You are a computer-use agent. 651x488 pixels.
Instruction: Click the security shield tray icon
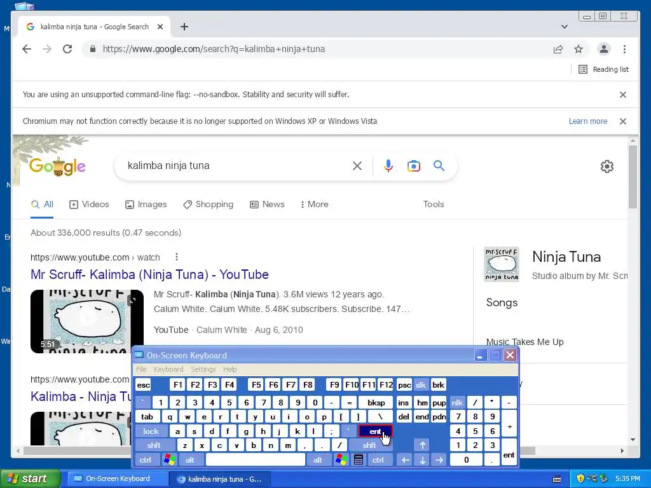click(580, 479)
